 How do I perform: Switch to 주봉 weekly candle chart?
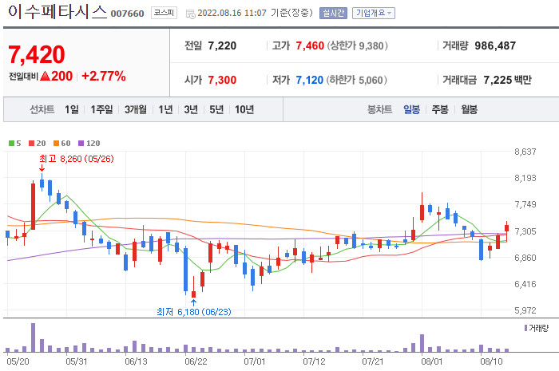point(440,109)
